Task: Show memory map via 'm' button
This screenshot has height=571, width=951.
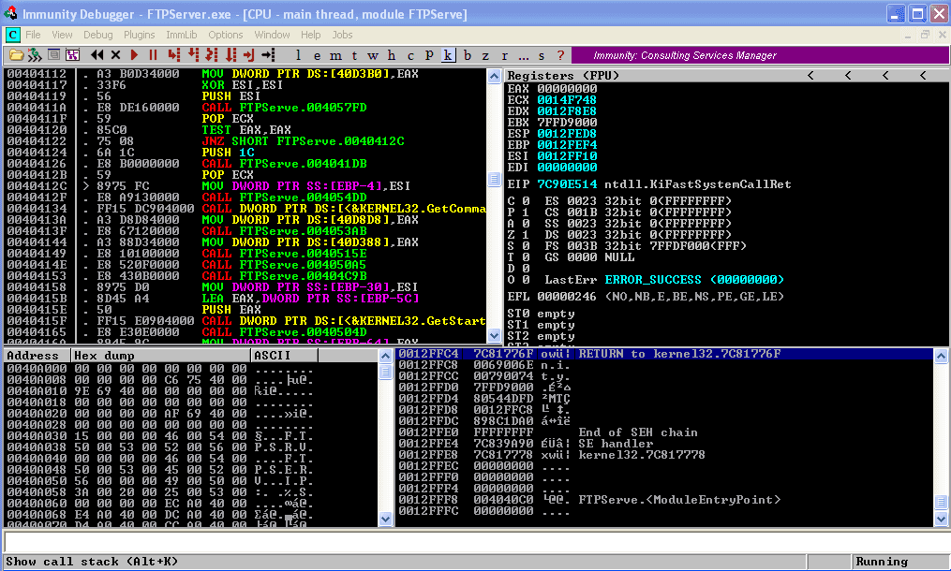Action: point(335,55)
